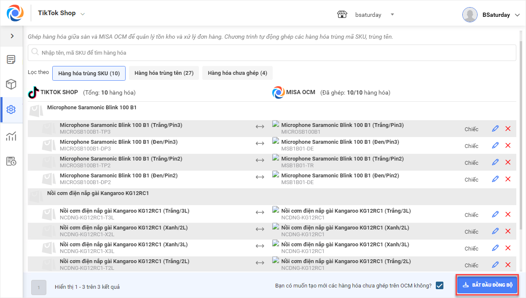Open the sync history icon in sidebar
This screenshot has height=298, width=526.
[11, 161]
